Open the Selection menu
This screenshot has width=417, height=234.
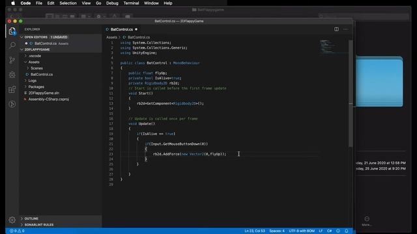(x=68, y=3)
